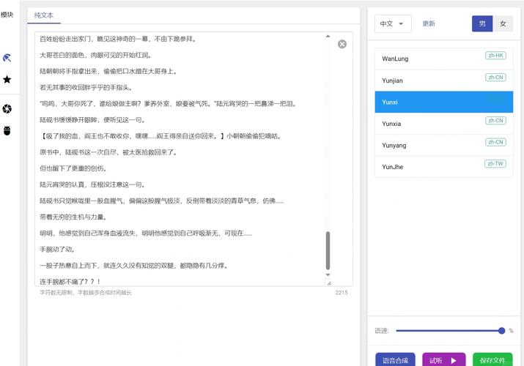
Task: Click the scroll down arrow of text area
Action: [328, 275]
